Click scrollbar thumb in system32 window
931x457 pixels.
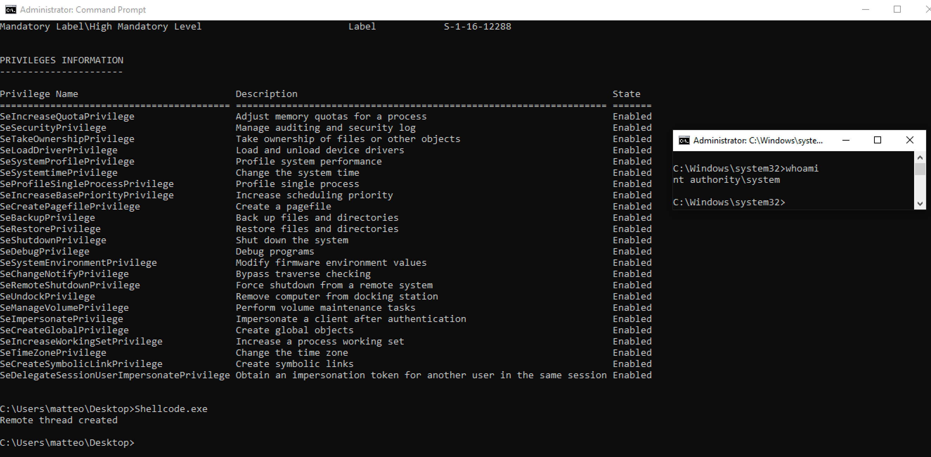pos(920,169)
